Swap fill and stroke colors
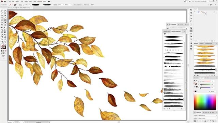The image size is (218, 123). [5, 44]
